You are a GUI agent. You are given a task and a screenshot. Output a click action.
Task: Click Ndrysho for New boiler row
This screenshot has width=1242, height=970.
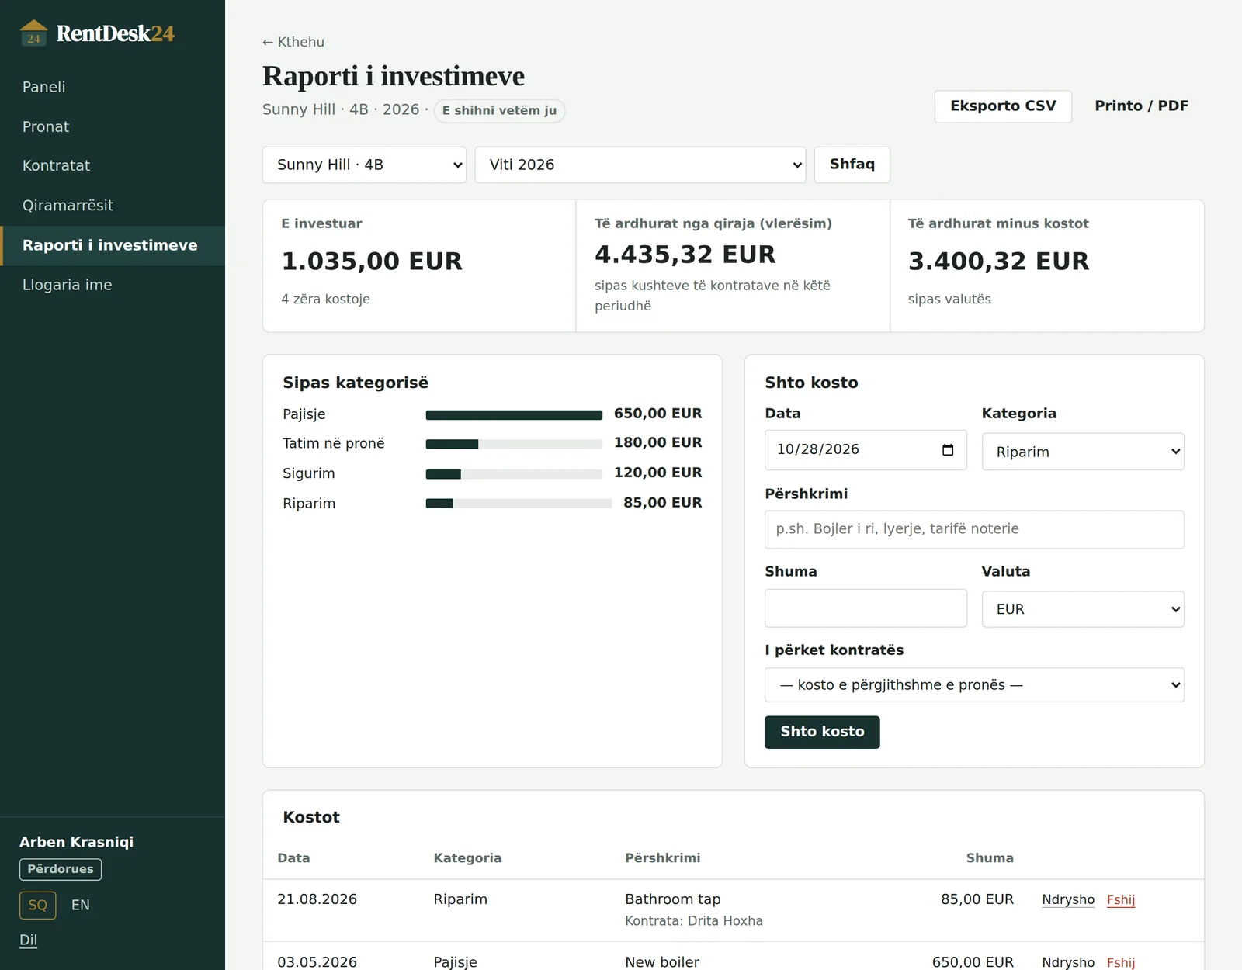click(1068, 962)
